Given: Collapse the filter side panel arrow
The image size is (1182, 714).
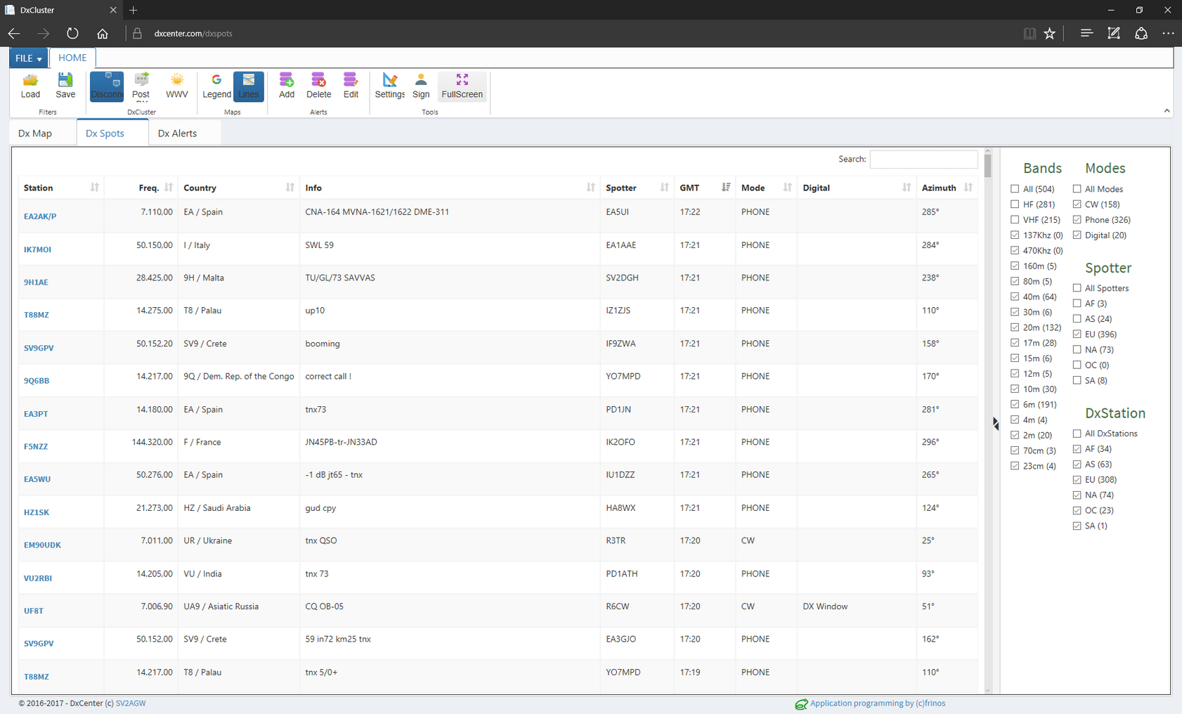Looking at the screenshot, I should coord(996,423).
